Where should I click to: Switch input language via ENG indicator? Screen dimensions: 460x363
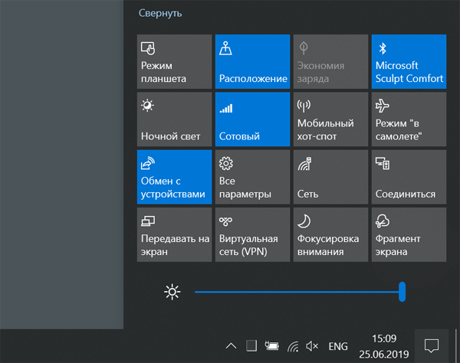pyautogui.click(x=338, y=346)
